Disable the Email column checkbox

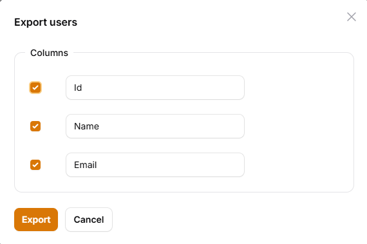pyautogui.click(x=35, y=165)
